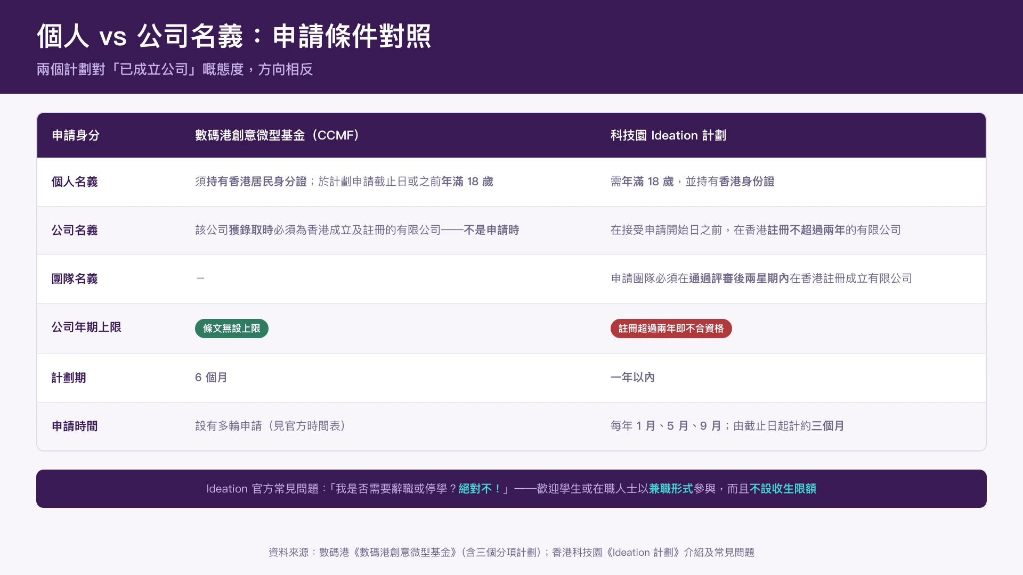Image resolution: width=1023 pixels, height=575 pixels.
Task: Click the dash in the 團隊名義 CCMF cell
Action: [200, 278]
